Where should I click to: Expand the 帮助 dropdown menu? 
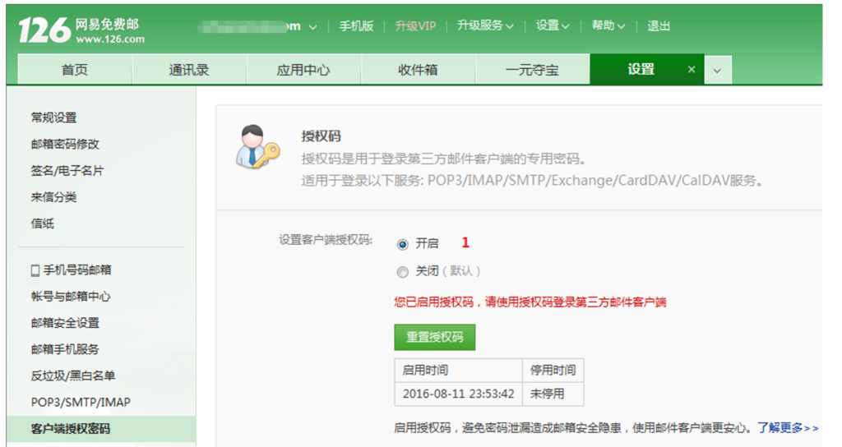coord(608,25)
